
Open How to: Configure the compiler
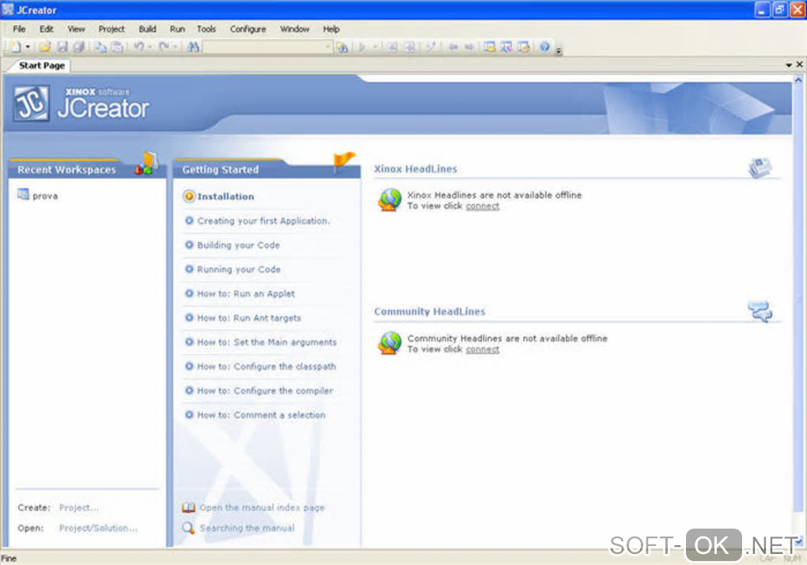(x=265, y=391)
